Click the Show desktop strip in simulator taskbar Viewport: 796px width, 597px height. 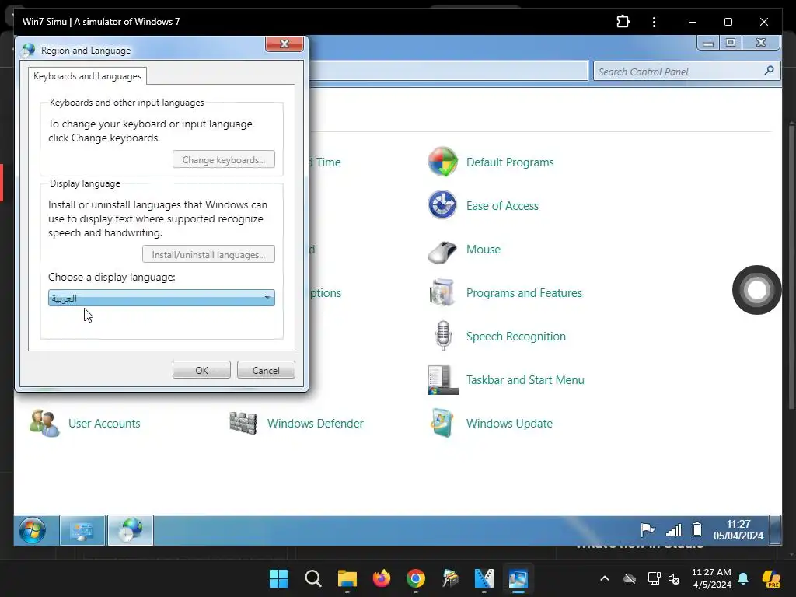[x=775, y=530]
